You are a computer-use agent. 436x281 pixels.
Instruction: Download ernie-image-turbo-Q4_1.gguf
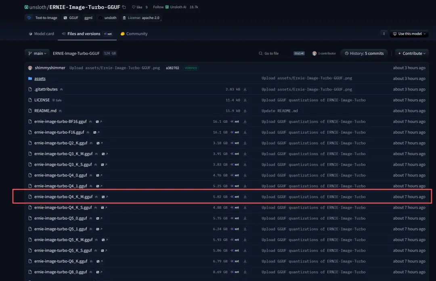point(245,186)
